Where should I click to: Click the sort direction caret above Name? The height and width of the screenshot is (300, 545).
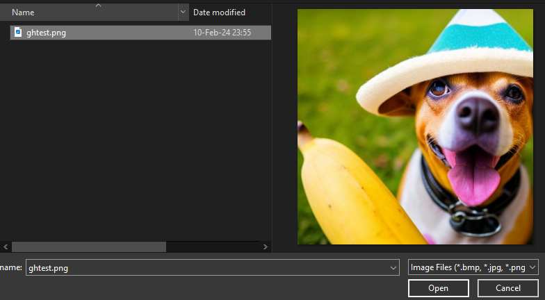pyautogui.click(x=99, y=6)
